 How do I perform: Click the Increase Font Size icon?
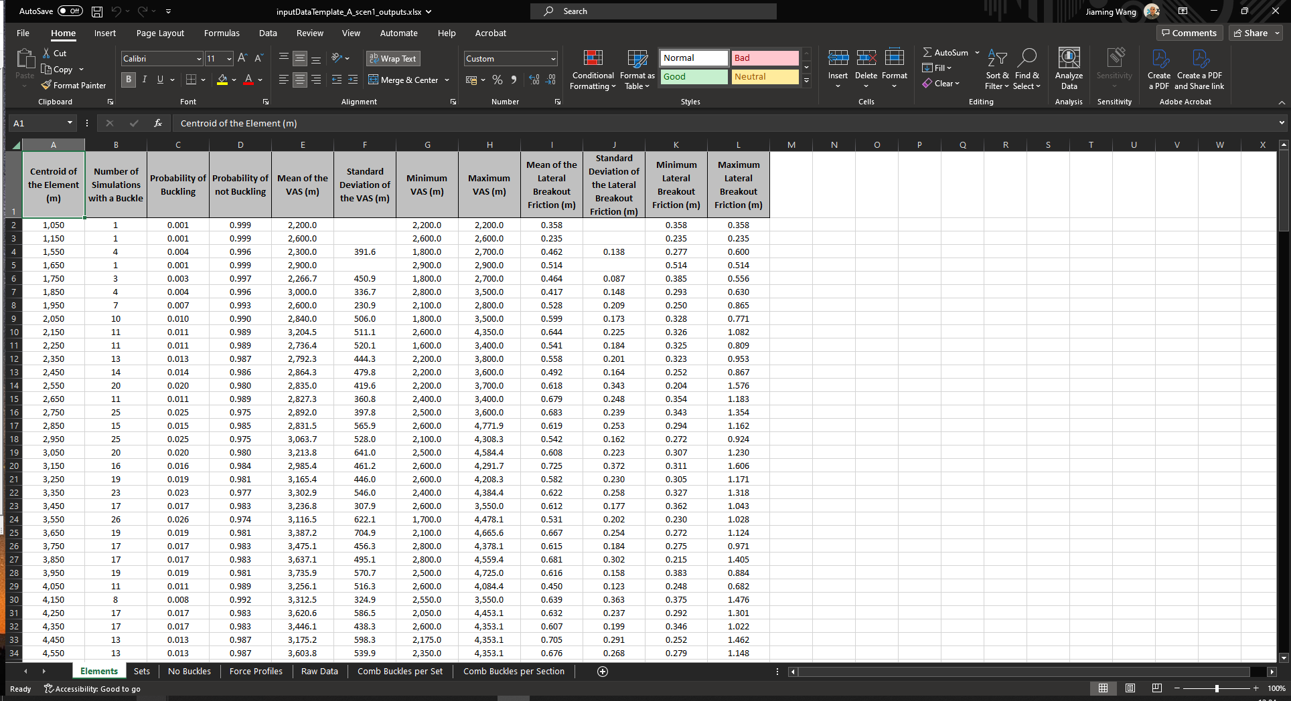[x=242, y=58]
